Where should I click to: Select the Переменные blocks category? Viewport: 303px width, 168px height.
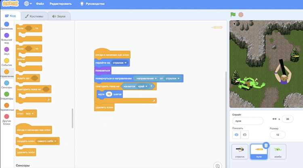6,107
